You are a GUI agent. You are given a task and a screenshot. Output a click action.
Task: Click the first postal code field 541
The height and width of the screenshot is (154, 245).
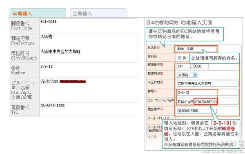tap(184, 66)
